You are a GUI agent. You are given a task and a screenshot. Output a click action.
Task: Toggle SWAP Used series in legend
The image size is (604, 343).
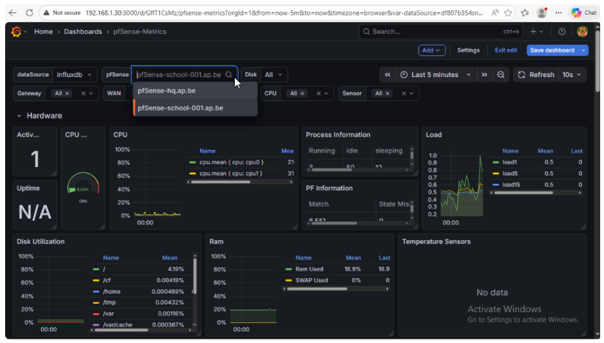[x=311, y=280]
